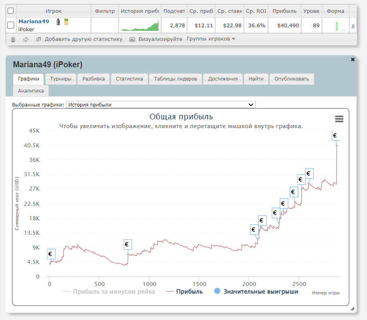This screenshot has width=367, height=320.
Task: Close the Mariana49 panel with X
Action: (x=353, y=59)
